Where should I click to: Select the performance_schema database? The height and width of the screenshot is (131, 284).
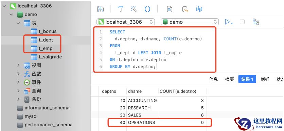pos(49,125)
